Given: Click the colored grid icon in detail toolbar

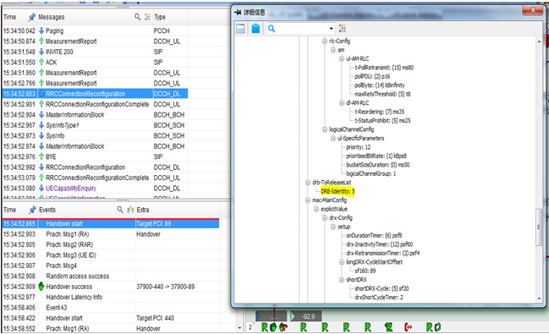Looking at the screenshot, I should click(343, 29).
